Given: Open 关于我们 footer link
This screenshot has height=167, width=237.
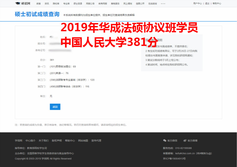Looking at the screenshot, I should [x=43, y=141].
